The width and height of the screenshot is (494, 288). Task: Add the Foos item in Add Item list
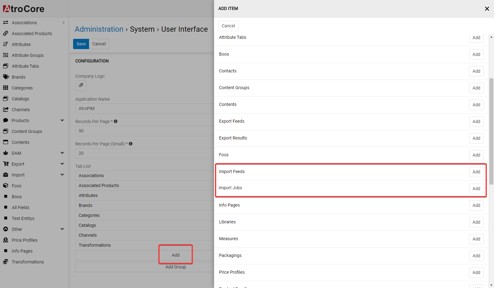(476, 155)
